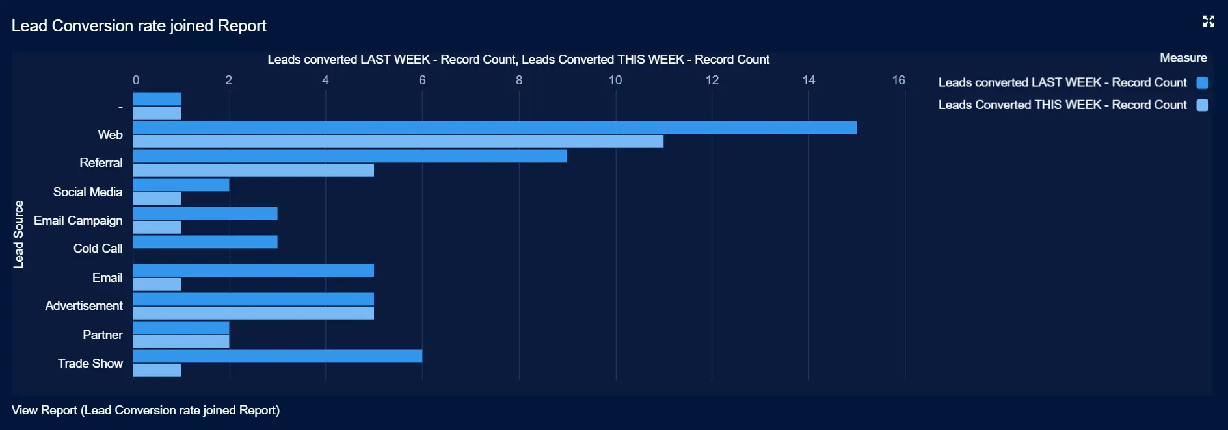Click the THIS WEEK legend color swatch

pyautogui.click(x=1203, y=105)
